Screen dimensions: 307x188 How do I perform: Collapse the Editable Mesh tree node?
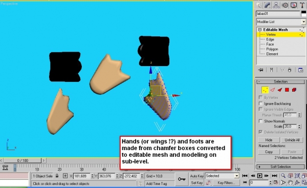(259, 30)
